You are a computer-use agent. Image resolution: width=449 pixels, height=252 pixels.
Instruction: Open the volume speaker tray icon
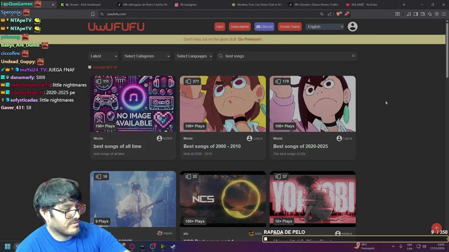pyautogui.click(x=424, y=246)
